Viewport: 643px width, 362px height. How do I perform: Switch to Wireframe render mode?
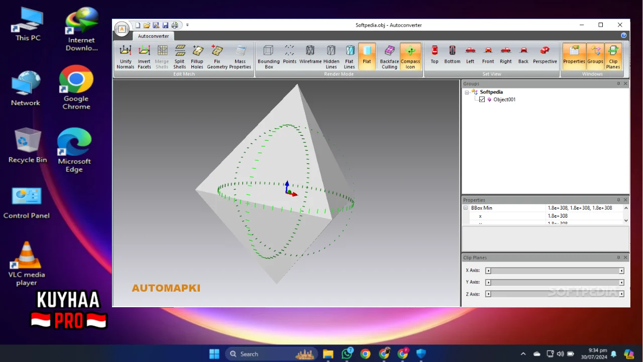click(x=310, y=54)
